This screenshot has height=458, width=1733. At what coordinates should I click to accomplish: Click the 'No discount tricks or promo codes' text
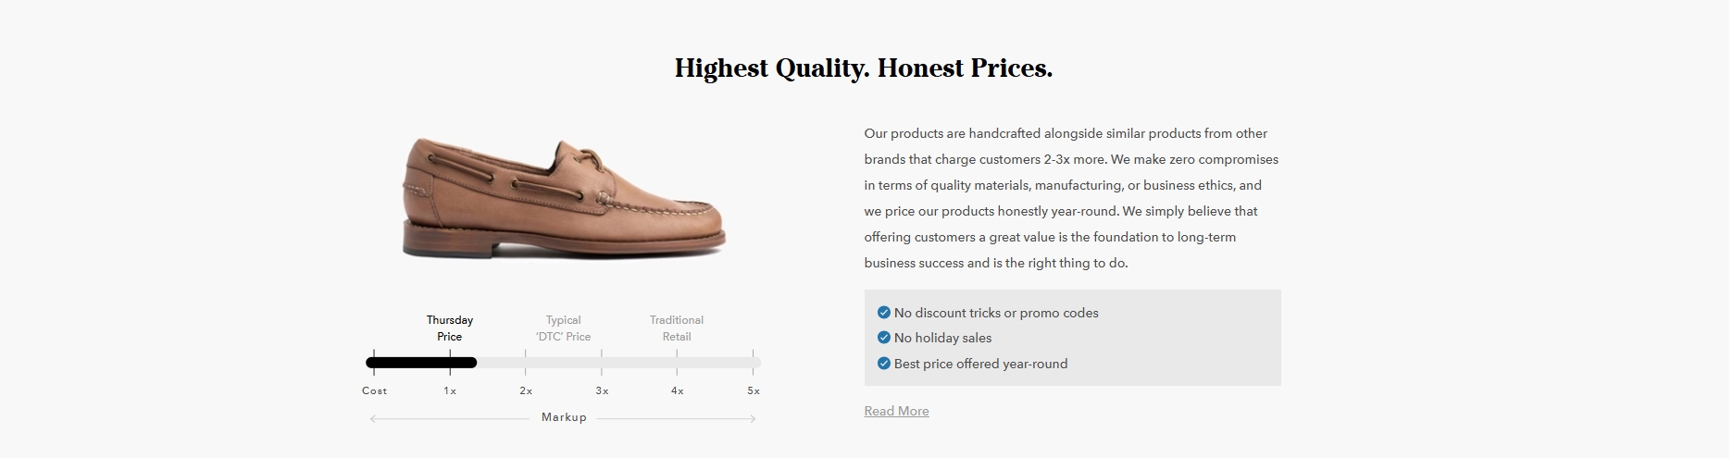tap(996, 313)
